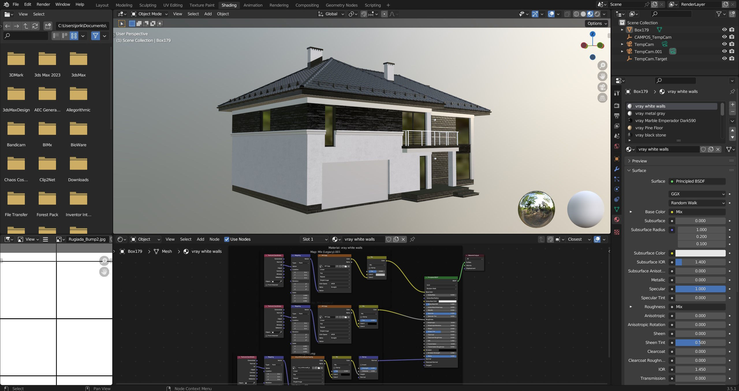Toggle proportional editing in viewport header
Screen dimensions: 739x391
pos(384,14)
